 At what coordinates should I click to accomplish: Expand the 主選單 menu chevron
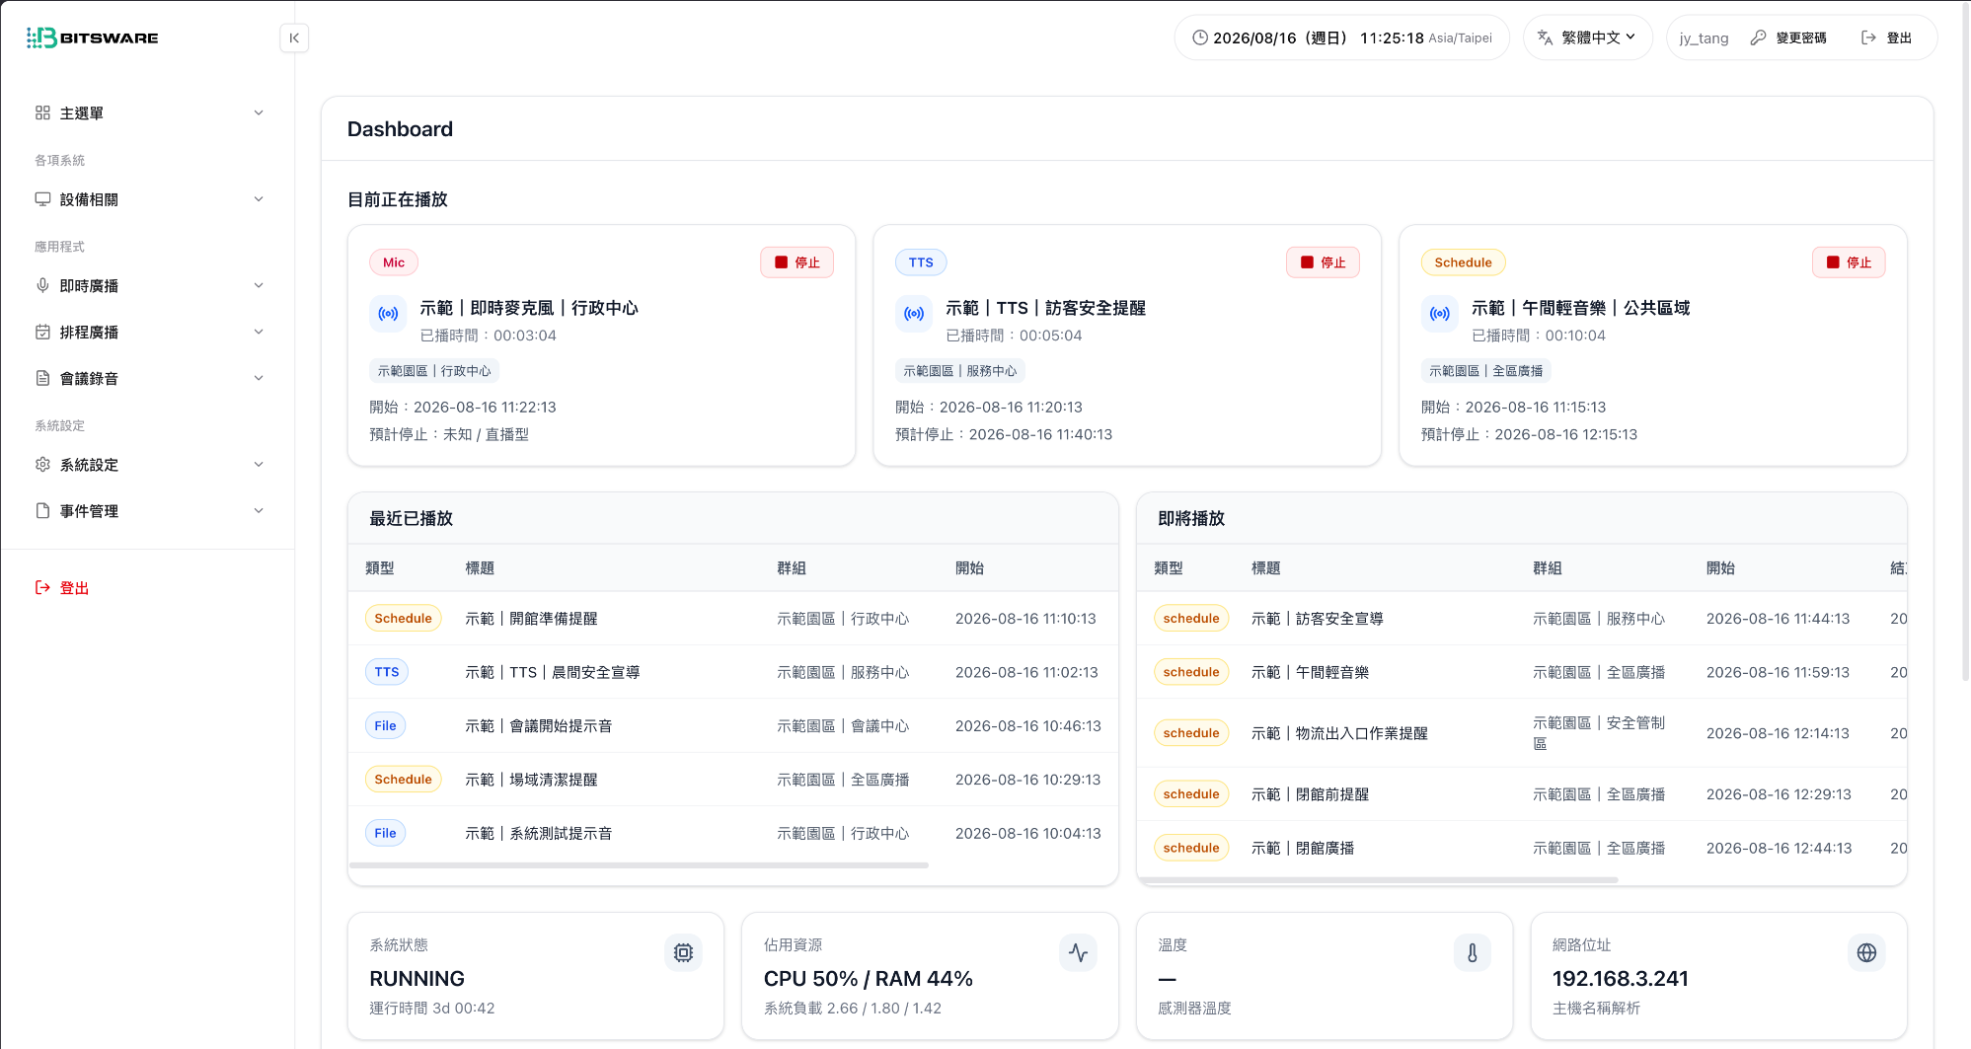pyautogui.click(x=259, y=112)
